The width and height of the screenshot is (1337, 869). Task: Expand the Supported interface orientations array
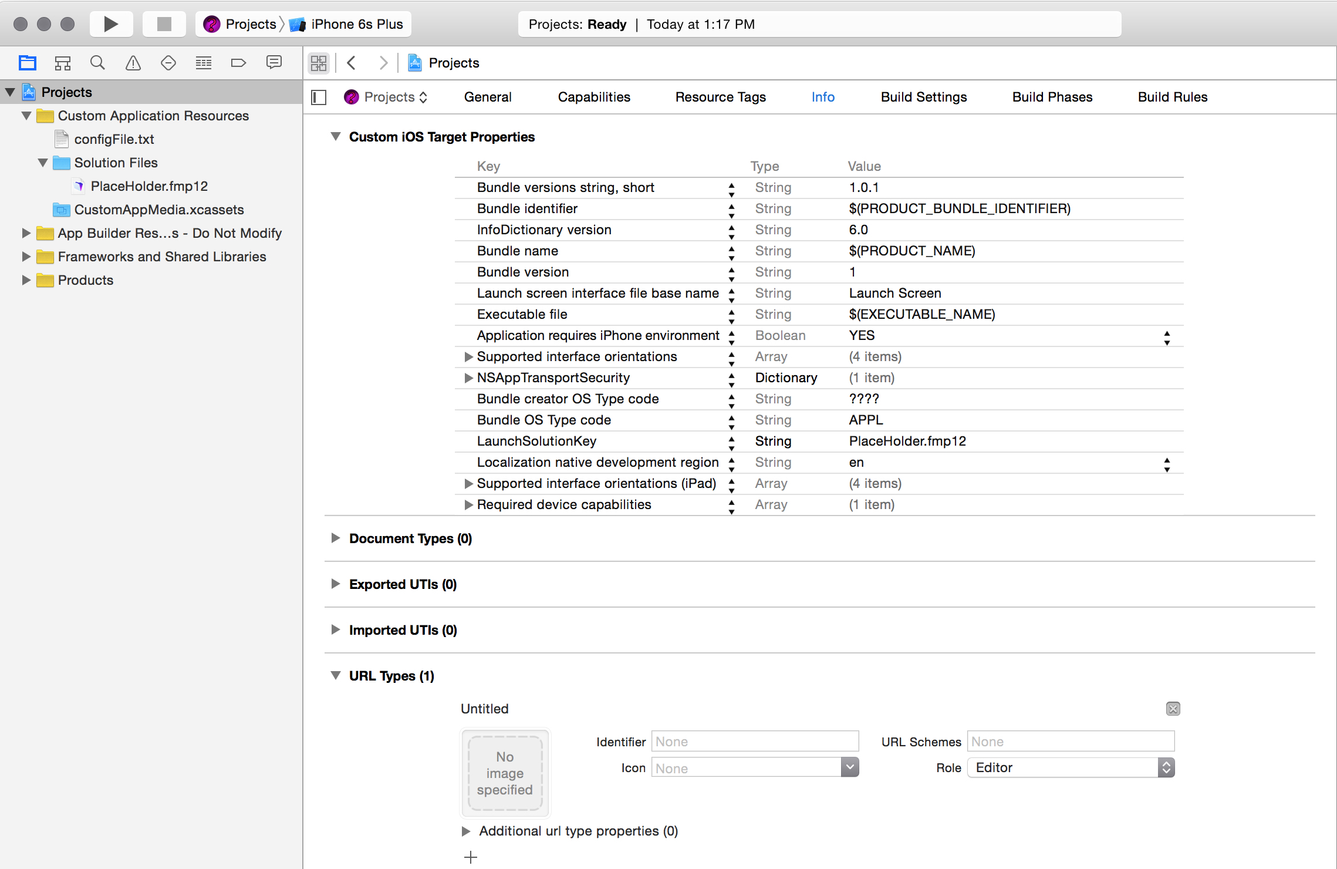(468, 356)
